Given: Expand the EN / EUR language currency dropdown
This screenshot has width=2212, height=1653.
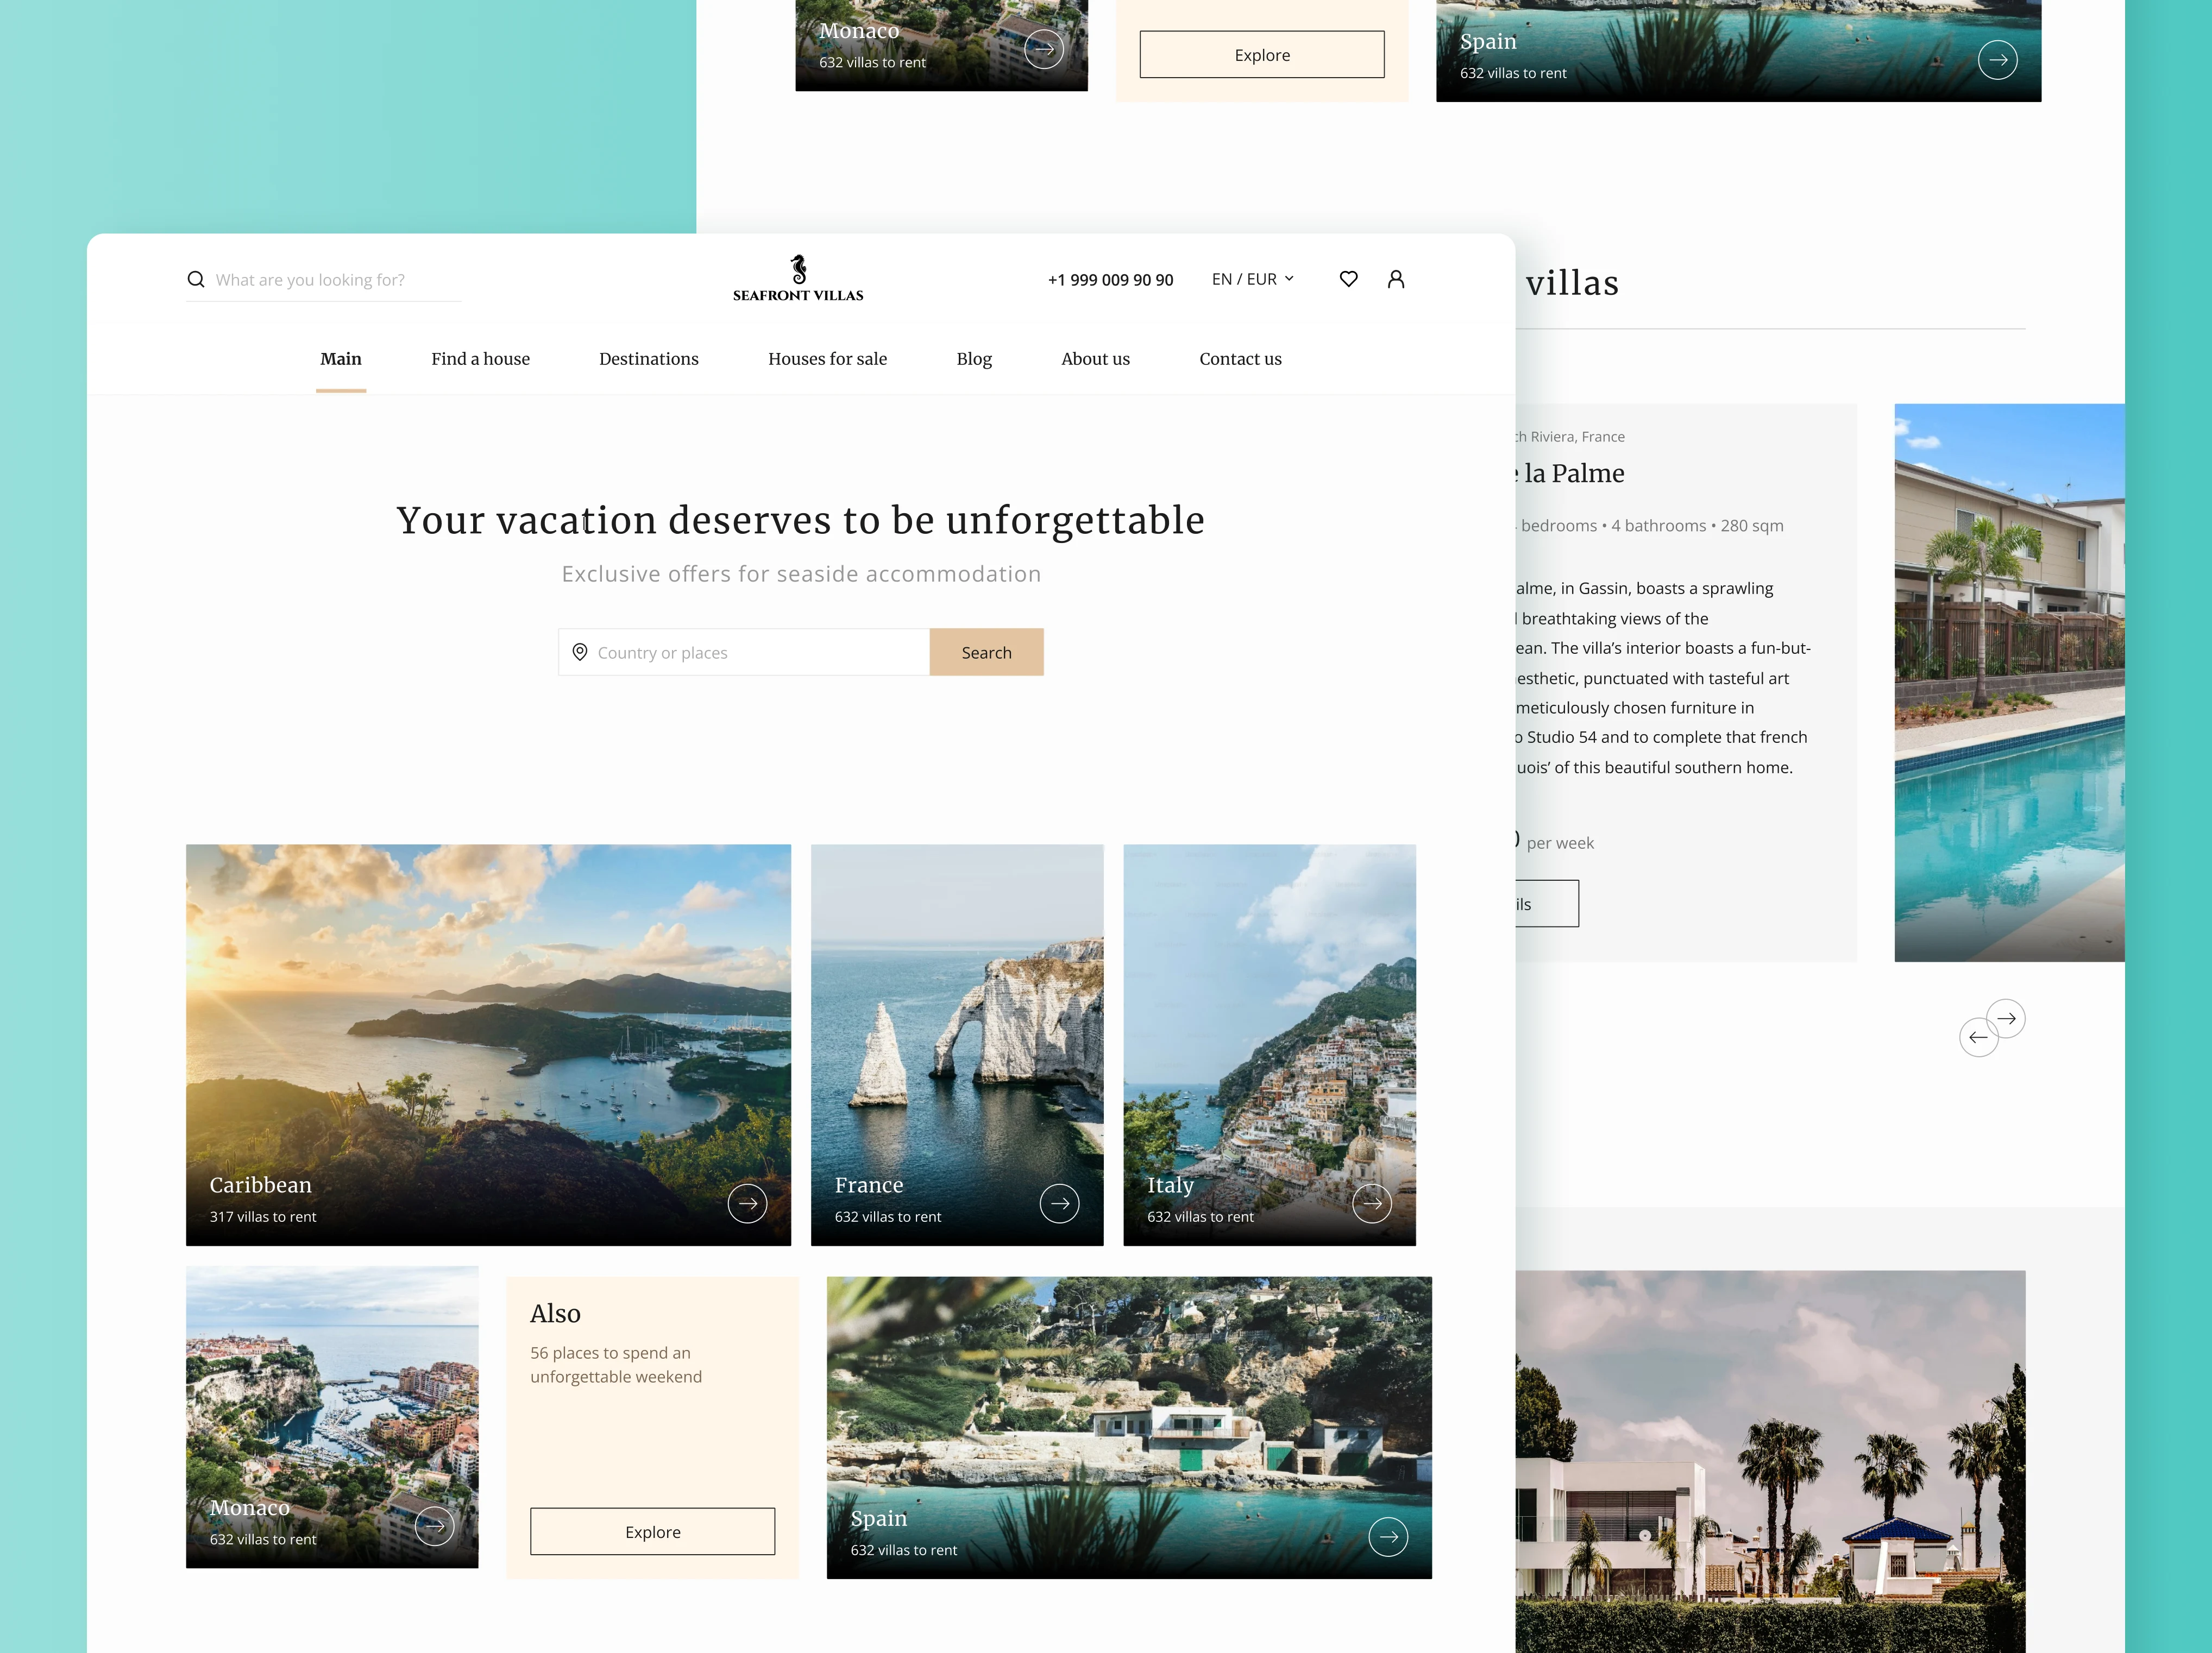Looking at the screenshot, I should pyautogui.click(x=1253, y=280).
